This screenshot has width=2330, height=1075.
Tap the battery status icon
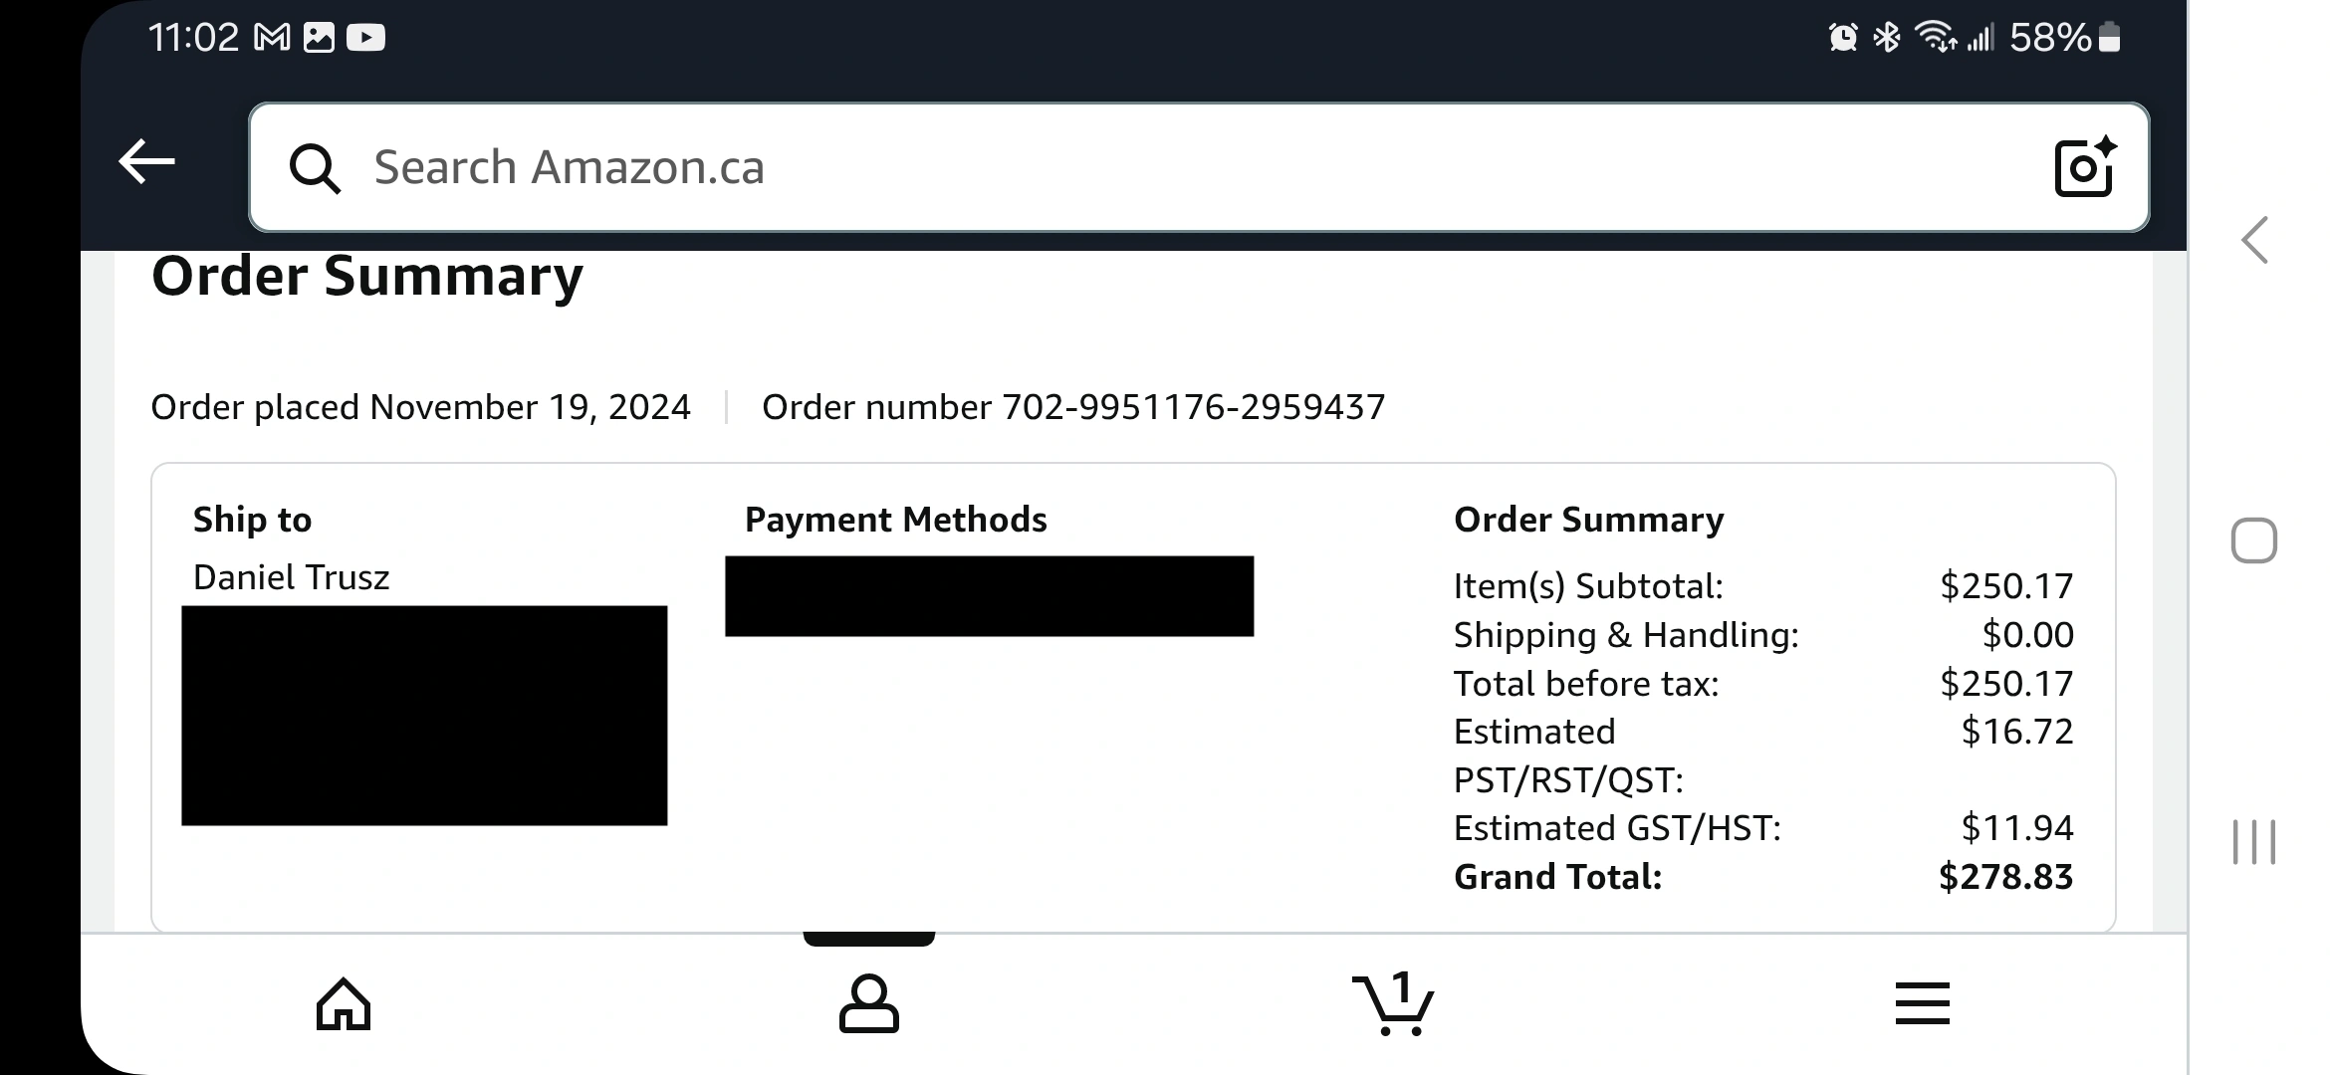[x=2109, y=38]
